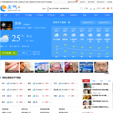Switch to the 社会 news tab
The image size is (113, 113).
[109, 81]
